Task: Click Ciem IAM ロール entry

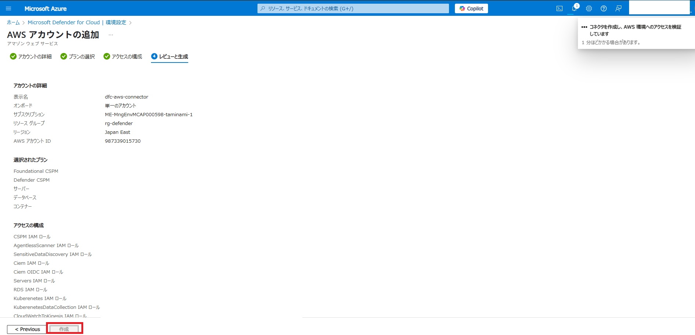Action: (31, 263)
